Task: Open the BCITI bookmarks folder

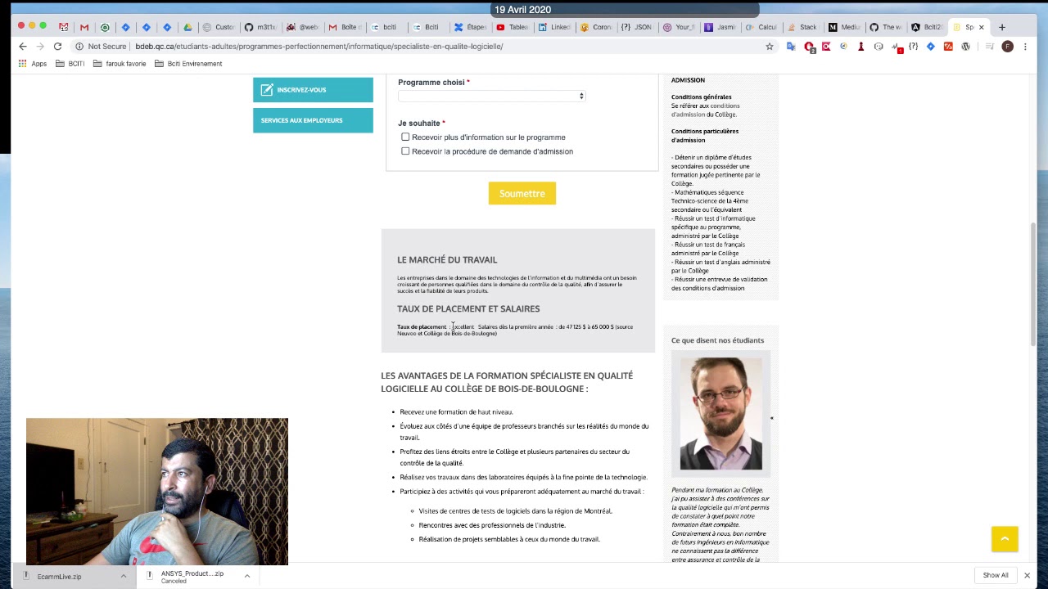Action: tap(70, 64)
